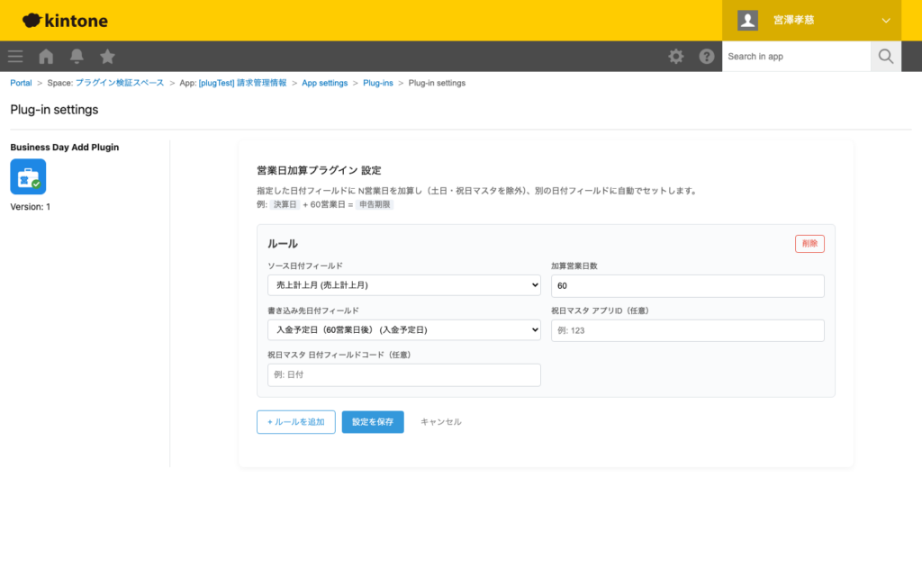Click the Home icon in the toolbar
The height and width of the screenshot is (576, 922).
[45, 56]
